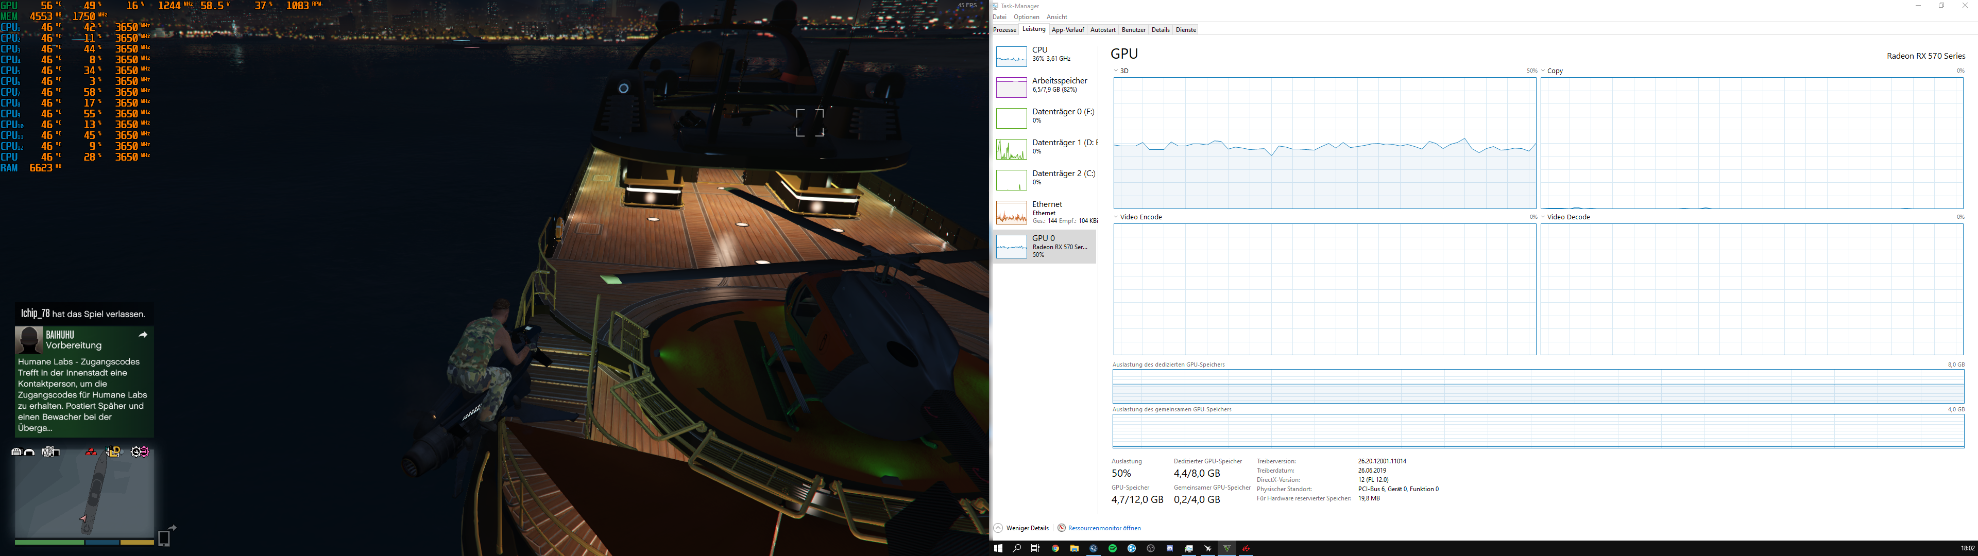1978x556 pixels.
Task: Open the Windows Start menu
Action: [998, 548]
